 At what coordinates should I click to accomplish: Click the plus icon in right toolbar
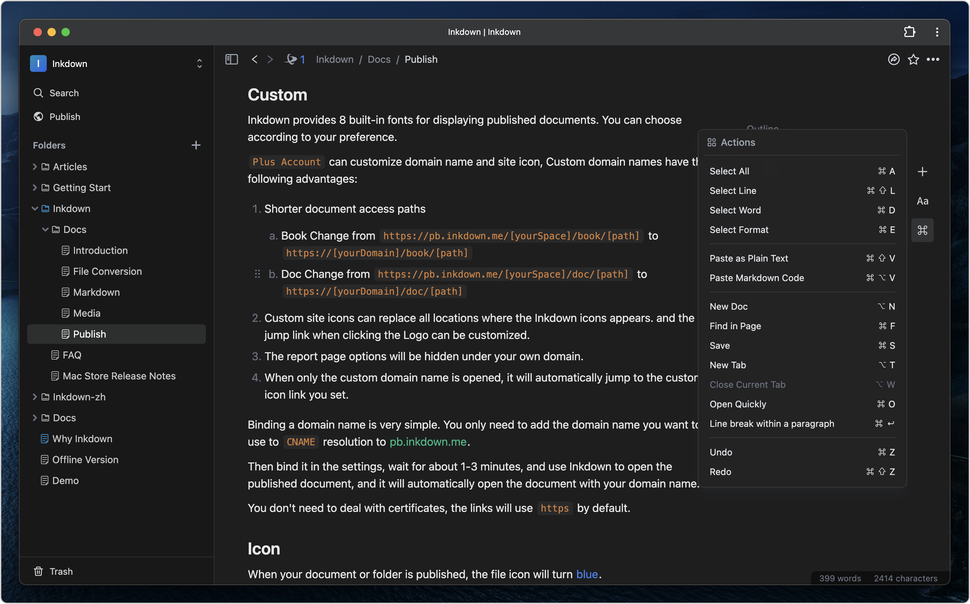pyautogui.click(x=922, y=171)
